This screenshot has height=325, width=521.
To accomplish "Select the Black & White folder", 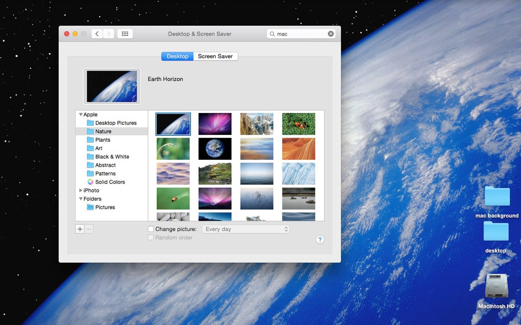I will tap(112, 157).
